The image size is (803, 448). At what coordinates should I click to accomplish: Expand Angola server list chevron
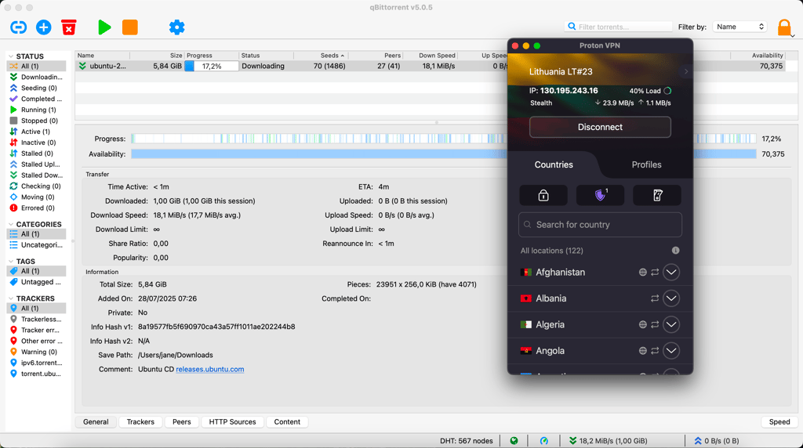(671, 350)
